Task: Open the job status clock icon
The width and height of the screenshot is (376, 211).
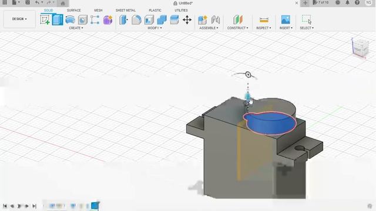Action: [338, 2]
